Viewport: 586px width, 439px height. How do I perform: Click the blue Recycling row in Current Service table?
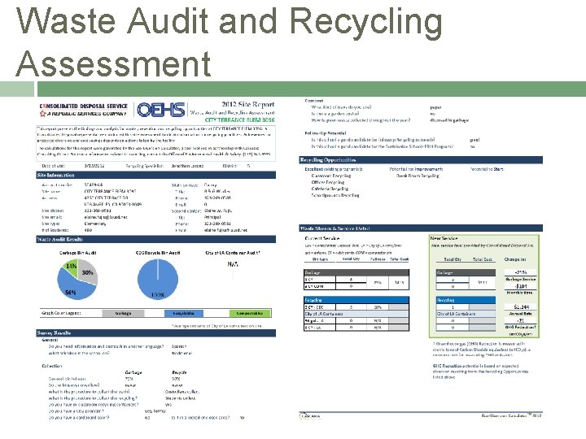pyautogui.click(x=356, y=300)
